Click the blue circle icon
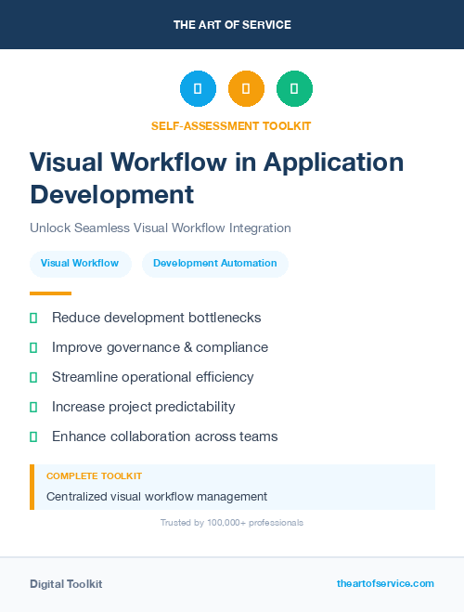The height and width of the screenshot is (612, 464). coord(198,88)
